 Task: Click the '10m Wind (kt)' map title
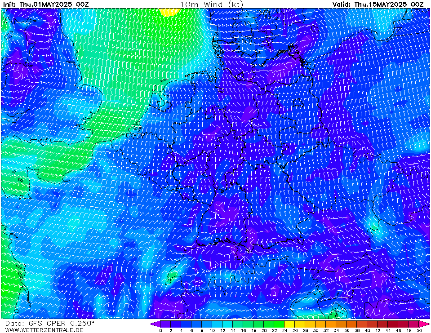212,4
